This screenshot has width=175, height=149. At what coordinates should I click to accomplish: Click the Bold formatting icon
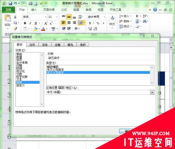tap(25, 23)
